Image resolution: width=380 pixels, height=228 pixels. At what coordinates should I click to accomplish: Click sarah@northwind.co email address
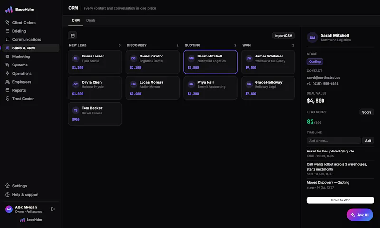click(x=323, y=78)
